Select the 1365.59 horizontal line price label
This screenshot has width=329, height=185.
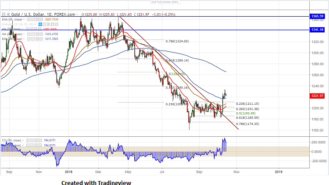[317, 16]
